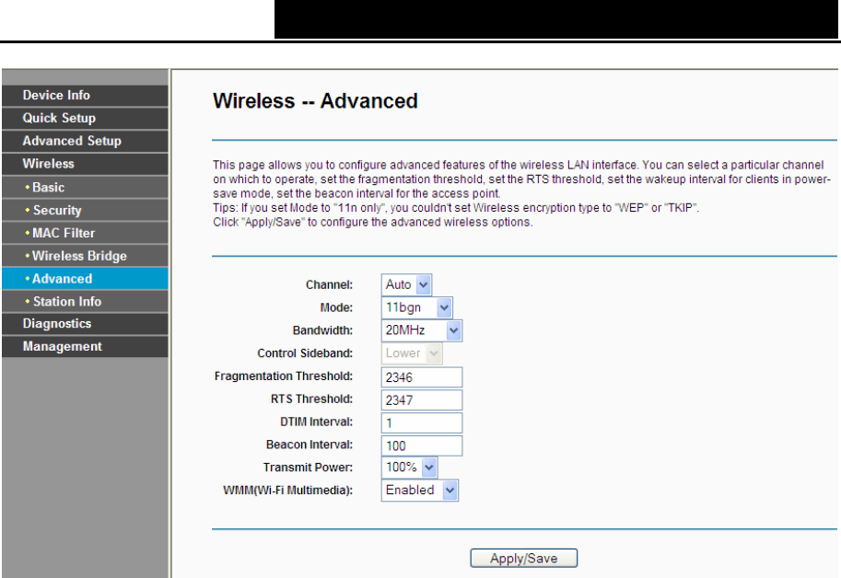Focus the DTIM Interval input field
This screenshot has width=841, height=578.
tap(422, 422)
